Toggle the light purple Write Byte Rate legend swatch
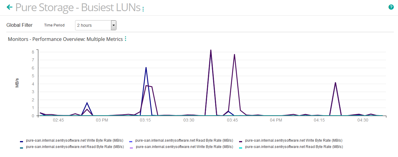 [x=131, y=147]
